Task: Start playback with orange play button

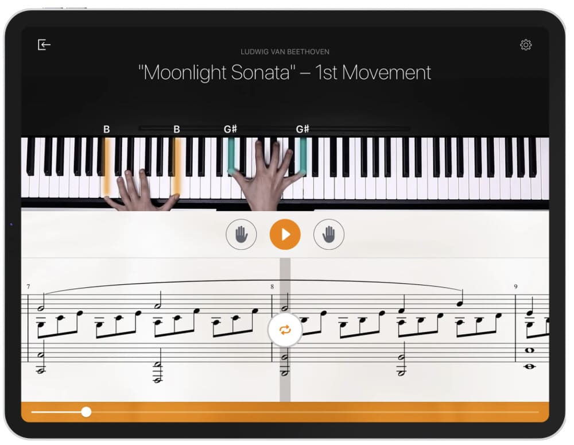Action: (x=285, y=234)
